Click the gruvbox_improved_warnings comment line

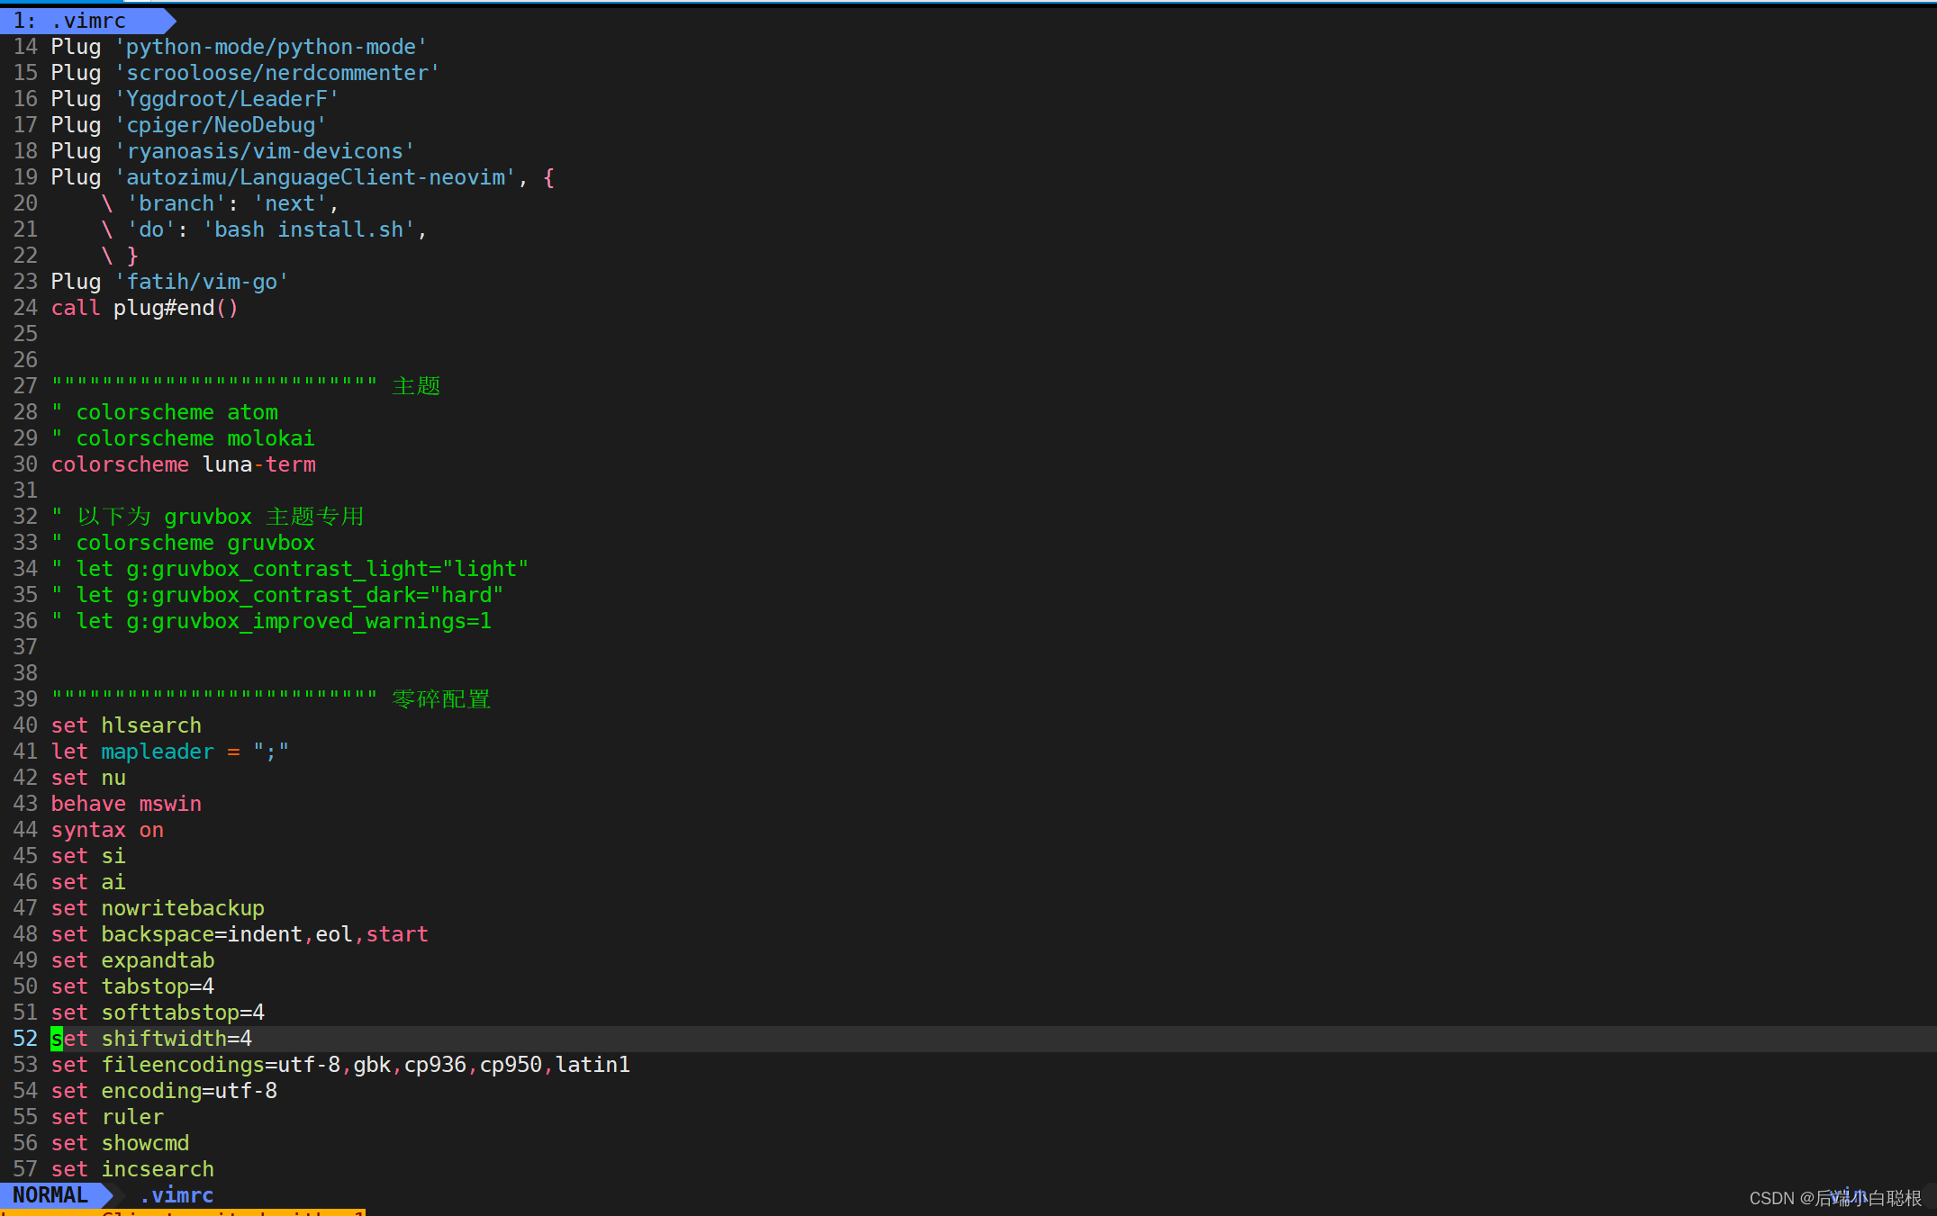pyautogui.click(x=271, y=621)
